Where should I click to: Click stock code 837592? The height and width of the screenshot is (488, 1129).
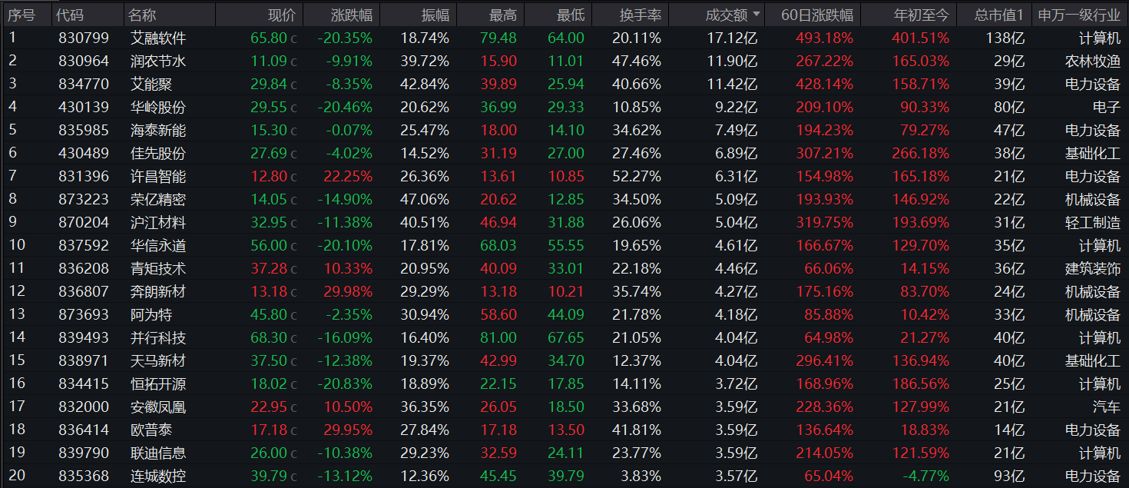pos(84,245)
